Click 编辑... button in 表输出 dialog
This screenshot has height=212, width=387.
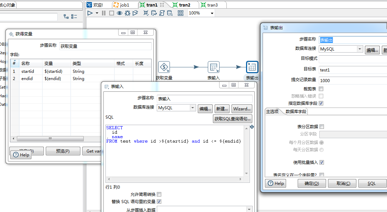point(372,50)
